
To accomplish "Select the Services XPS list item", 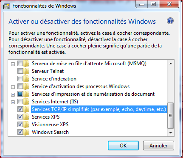I will (46, 117).
